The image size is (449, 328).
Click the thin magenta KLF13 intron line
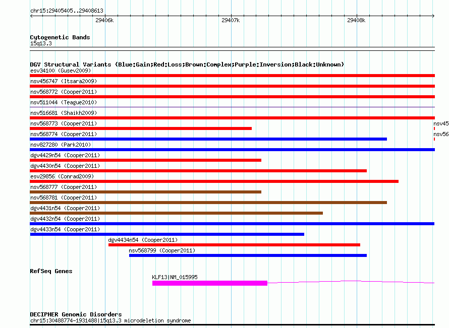point(351,282)
